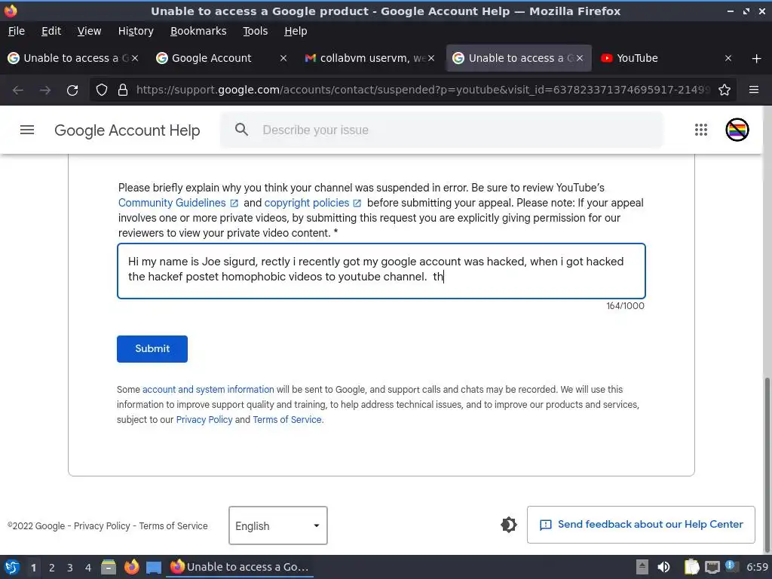Select Firefox window in taskbar
Viewport: 772px width, 579px height.
(239, 567)
